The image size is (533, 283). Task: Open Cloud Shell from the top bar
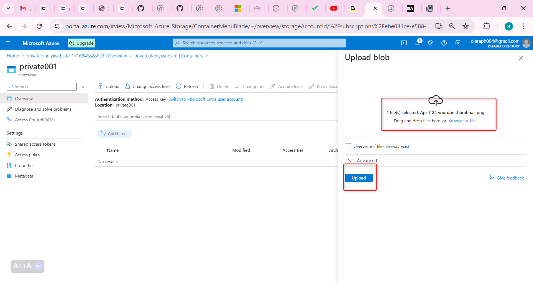point(404,43)
